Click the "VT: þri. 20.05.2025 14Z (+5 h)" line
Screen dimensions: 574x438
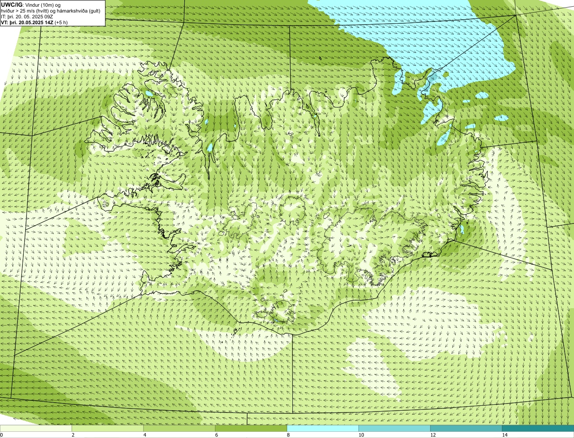click(x=34, y=22)
